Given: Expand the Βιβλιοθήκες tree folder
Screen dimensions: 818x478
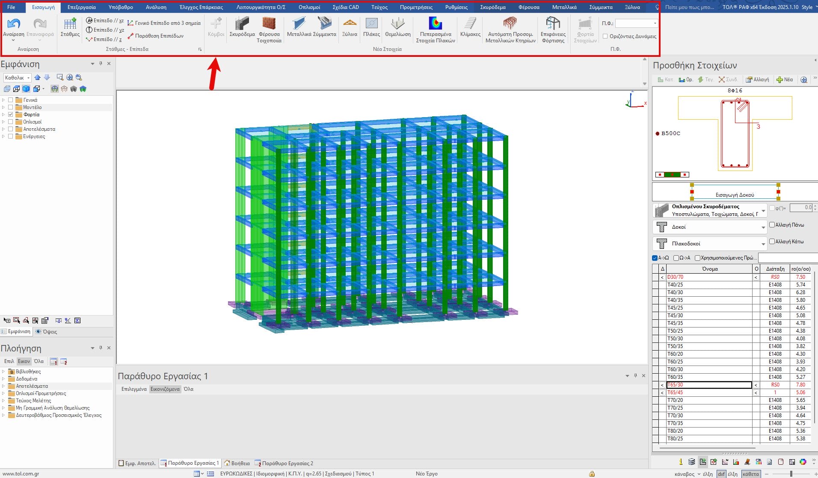Looking at the screenshot, I should coord(3,372).
